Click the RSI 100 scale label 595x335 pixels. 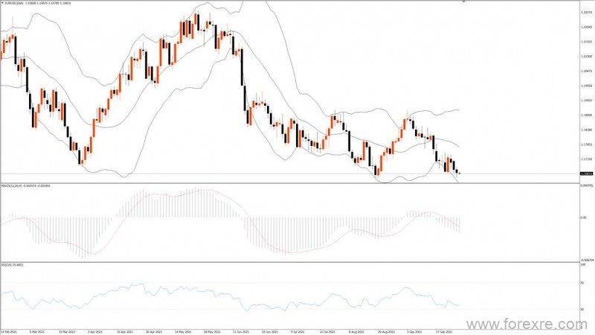(582, 264)
